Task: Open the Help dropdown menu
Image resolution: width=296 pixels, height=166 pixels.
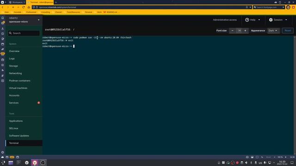Action: pyautogui.click(x=253, y=20)
